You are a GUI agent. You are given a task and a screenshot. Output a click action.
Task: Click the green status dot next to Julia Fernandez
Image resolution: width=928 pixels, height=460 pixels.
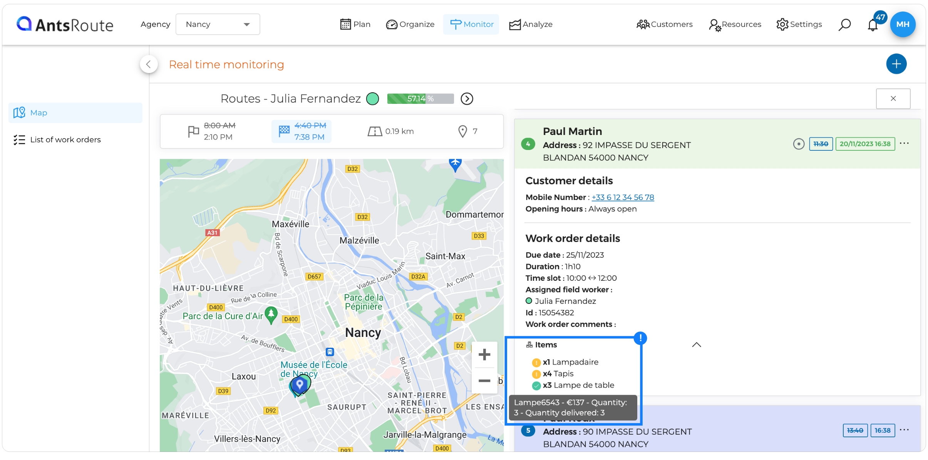pyautogui.click(x=372, y=99)
